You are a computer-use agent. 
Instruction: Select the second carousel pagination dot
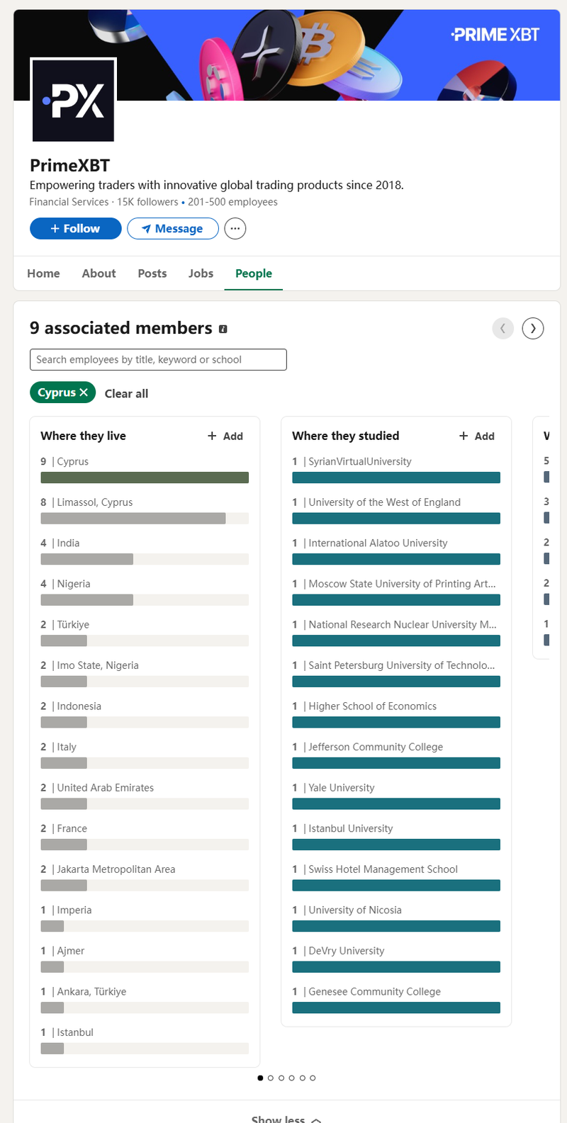pos(271,1078)
